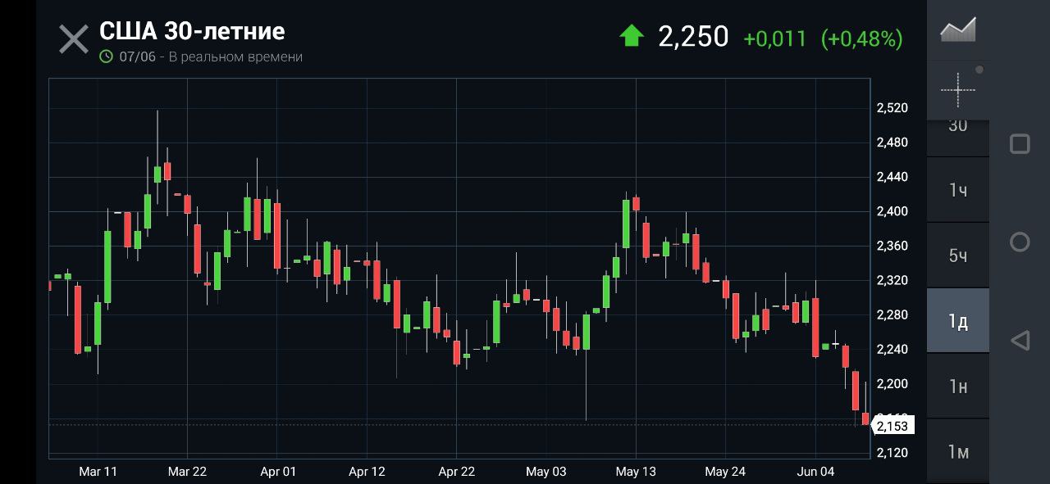Click the 2,440 price axis label
Screen dimensions: 1050x484
coord(892,177)
